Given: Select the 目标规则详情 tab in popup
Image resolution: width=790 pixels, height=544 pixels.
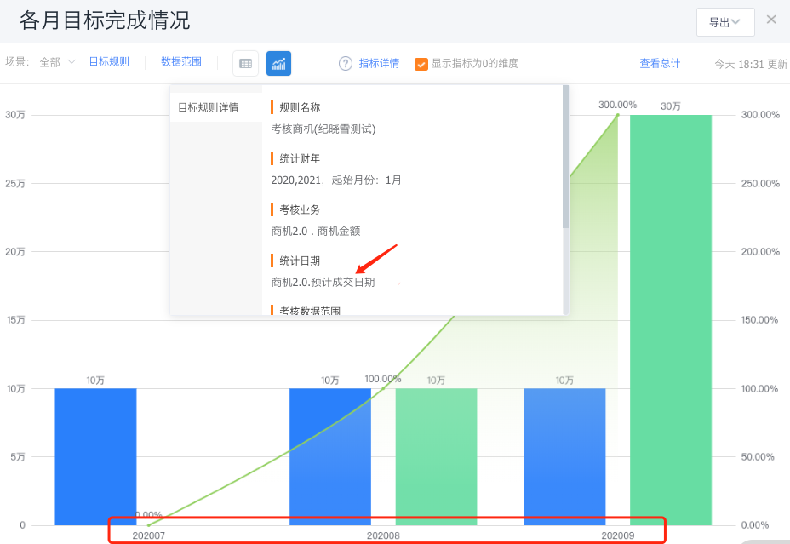Looking at the screenshot, I should [x=209, y=107].
